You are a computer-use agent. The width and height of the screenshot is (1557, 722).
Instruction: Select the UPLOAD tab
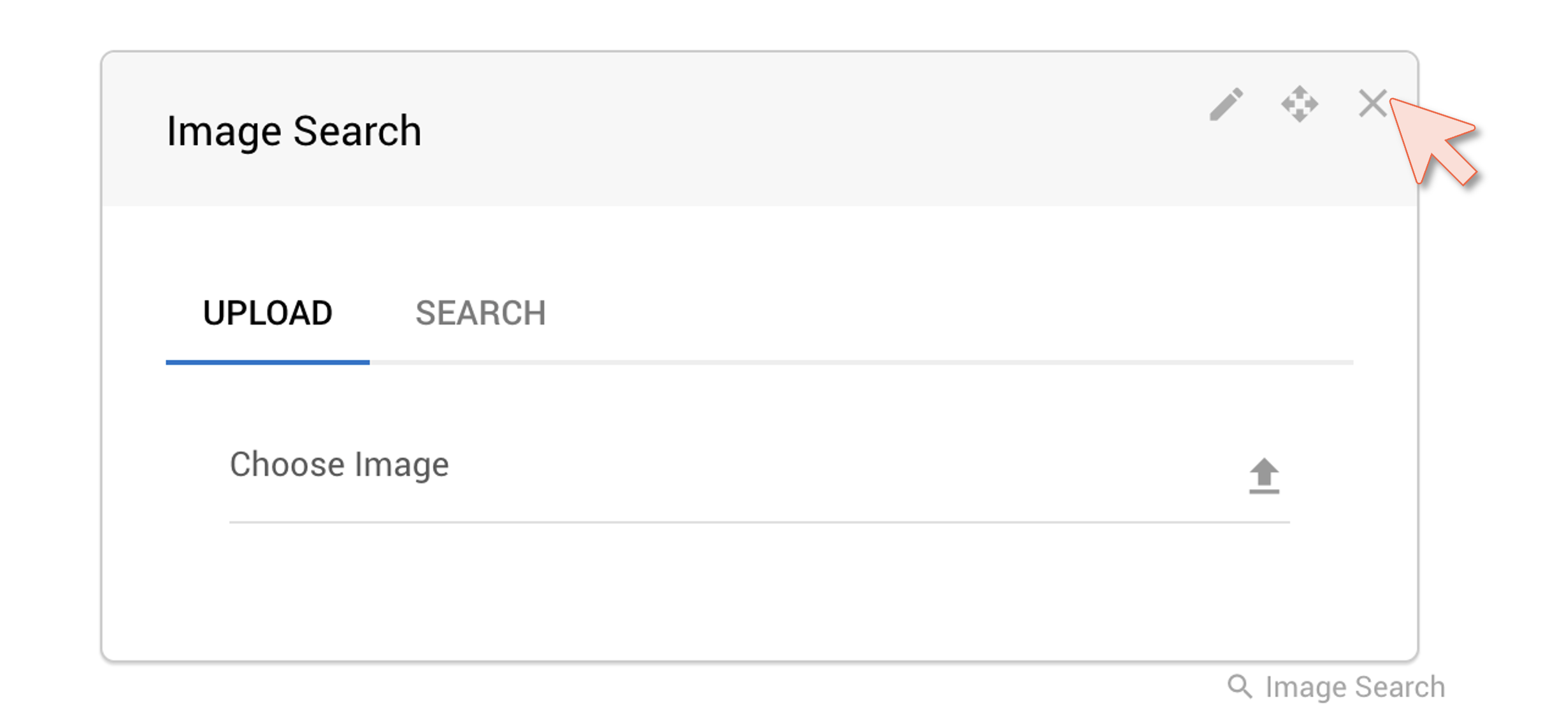[268, 313]
